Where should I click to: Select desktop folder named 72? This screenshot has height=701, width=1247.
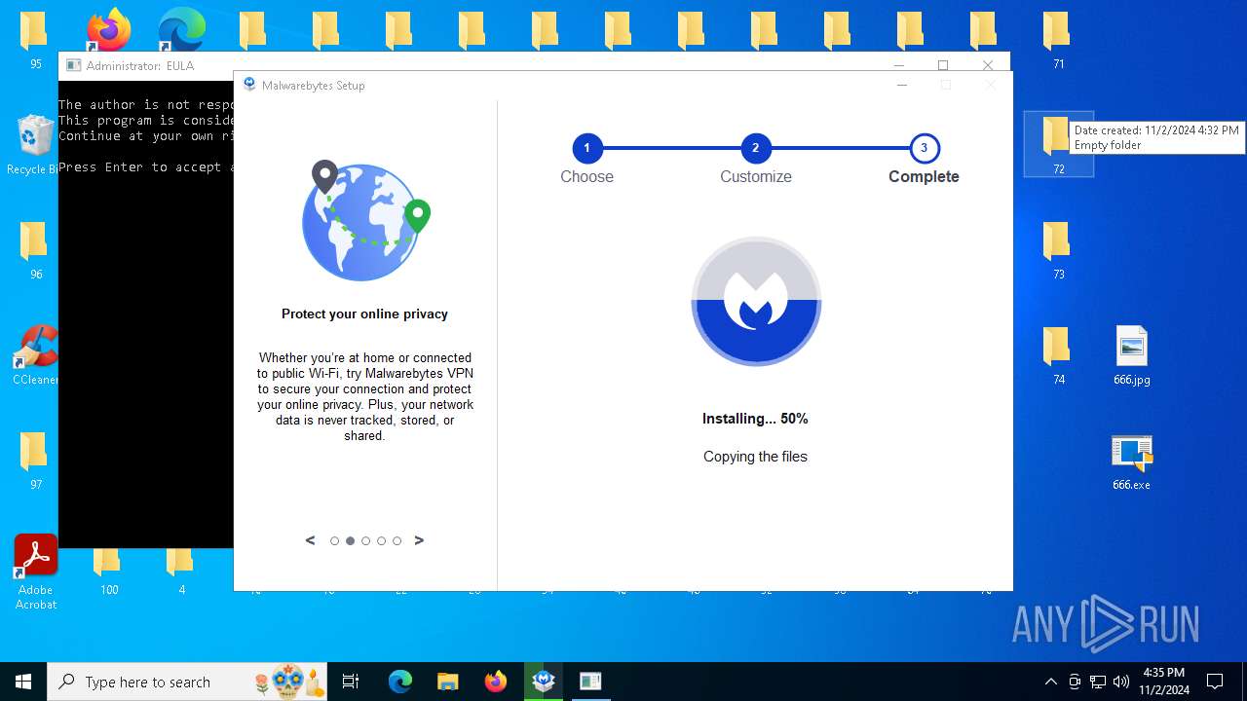tap(1058, 144)
